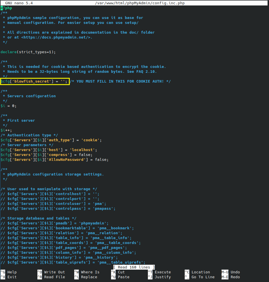Viewport: 269px width, 282px height.
Task: Click the ^J Justify shortcut
Action: (x=159, y=277)
